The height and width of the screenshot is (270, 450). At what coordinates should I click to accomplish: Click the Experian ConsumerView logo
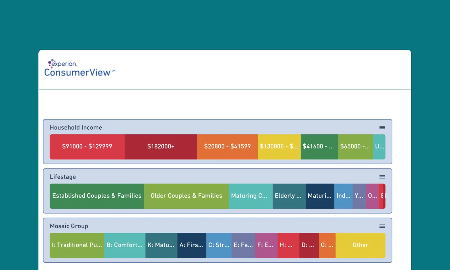coord(79,68)
